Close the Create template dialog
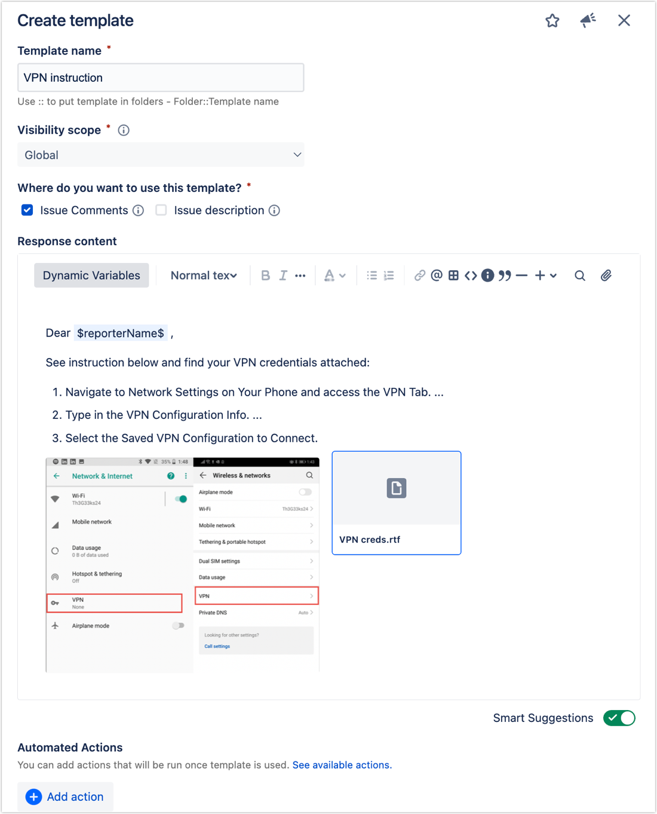The width and height of the screenshot is (657, 814). click(x=624, y=21)
